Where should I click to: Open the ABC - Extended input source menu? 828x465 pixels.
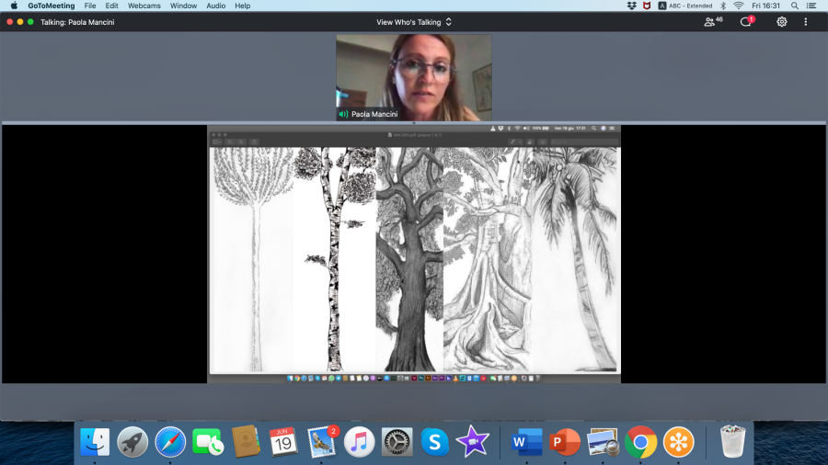pos(684,6)
